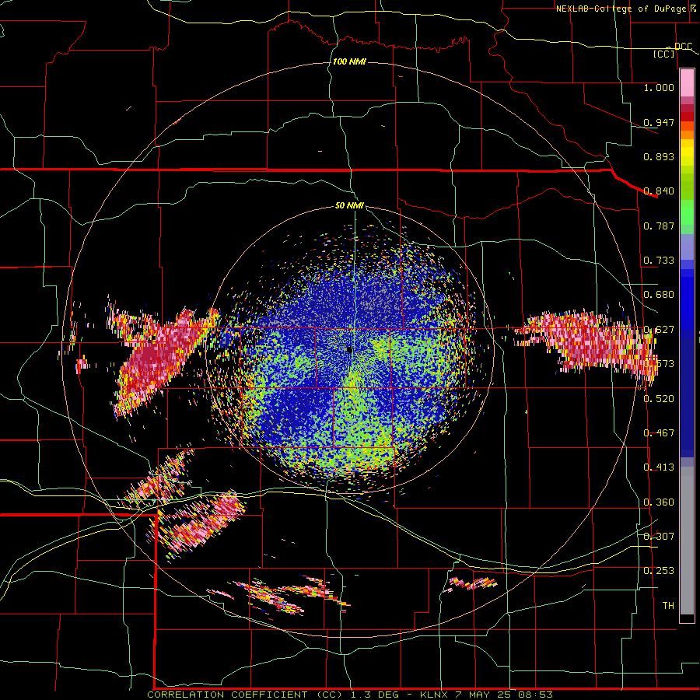Click the black radar site dot at center
The height and width of the screenshot is (700, 700).
[x=349, y=349]
